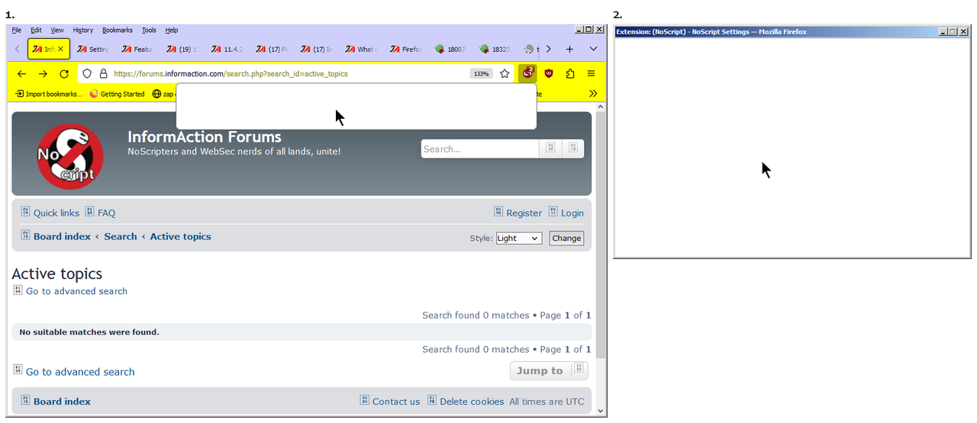Switch to the Feature tab
The height and width of the screenshot is (423, 977).
click(x=138, y=49)
